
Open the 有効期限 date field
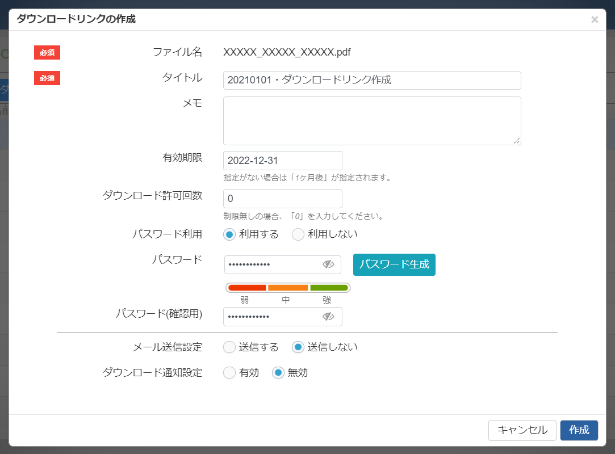(x=282, y=161)
